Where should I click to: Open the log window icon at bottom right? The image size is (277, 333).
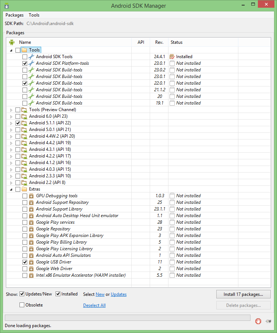(x=269, y=321)
